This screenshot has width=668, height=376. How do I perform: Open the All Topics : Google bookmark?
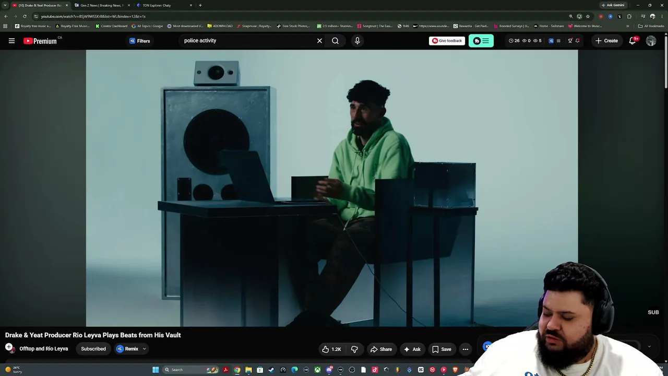click(x=147, y=26)
